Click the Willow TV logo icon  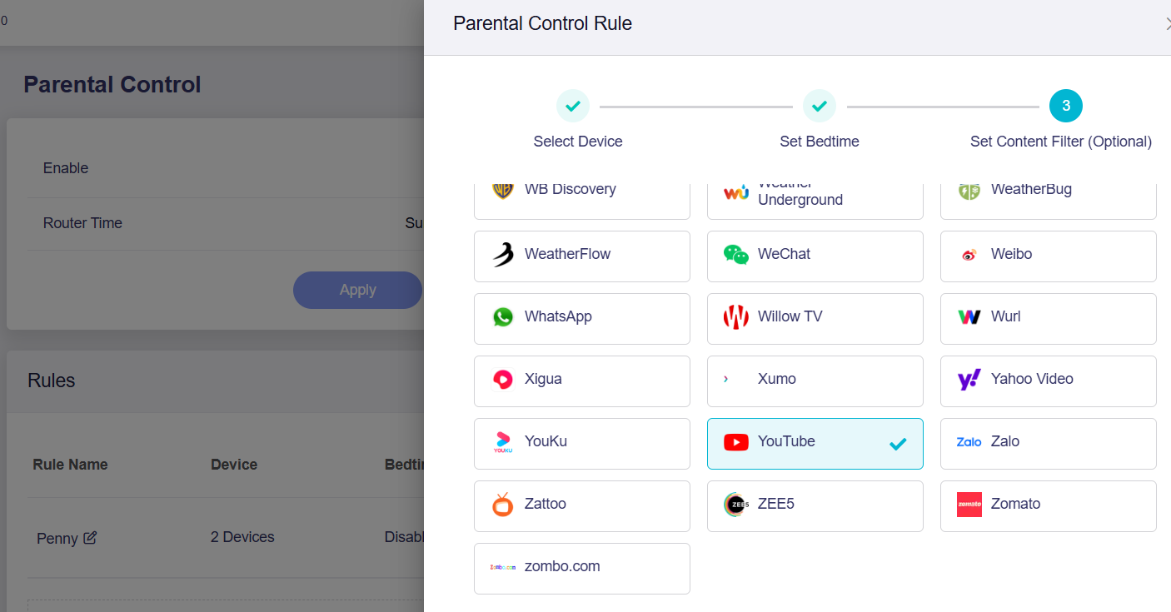(x=736, y=317)
